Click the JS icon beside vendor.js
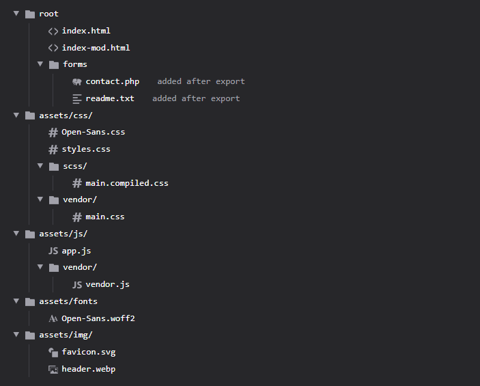 click(x=77, y=284)
